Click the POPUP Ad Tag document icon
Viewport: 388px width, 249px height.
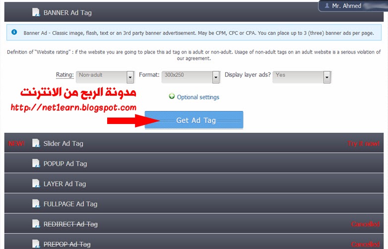36,164
